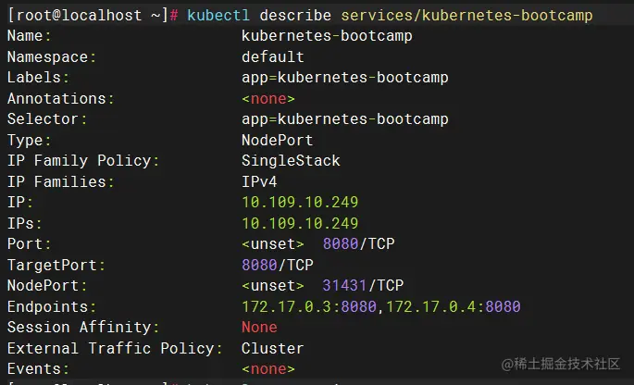Click the Type value 'NodePort'

click(x=277, y=141)
